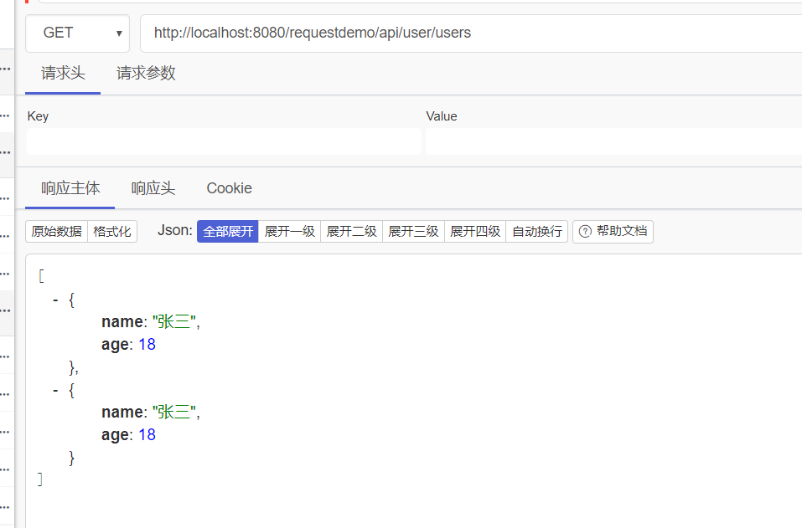Open the Cookie response tab
Viewport: 802px width, 528px height.
pyautogui.click(x=229, y=188)
